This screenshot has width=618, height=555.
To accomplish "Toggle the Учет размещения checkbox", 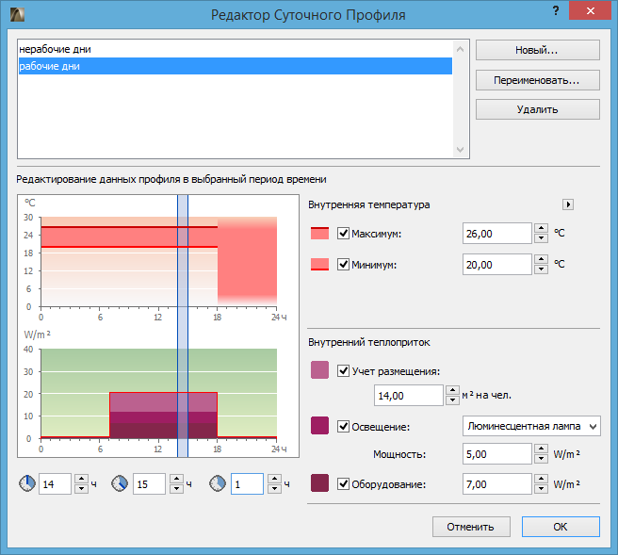I will tap(343, 371).
